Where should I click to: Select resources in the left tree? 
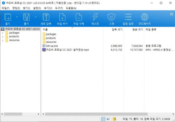[14, 40]
